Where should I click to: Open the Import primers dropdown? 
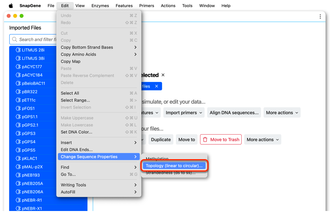click(184, 113)
